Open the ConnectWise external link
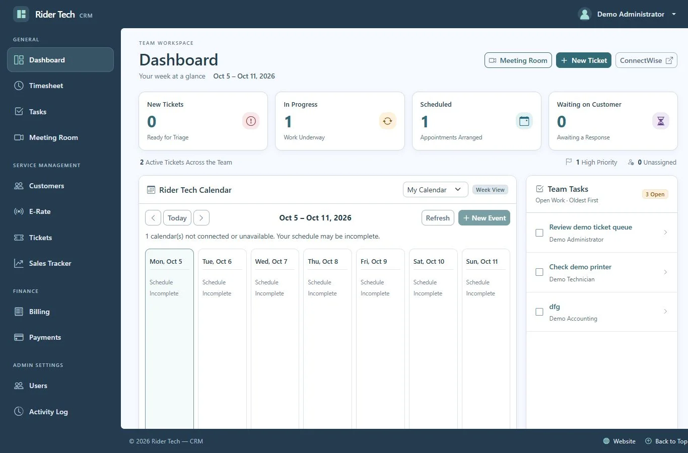 pos(646,60)
